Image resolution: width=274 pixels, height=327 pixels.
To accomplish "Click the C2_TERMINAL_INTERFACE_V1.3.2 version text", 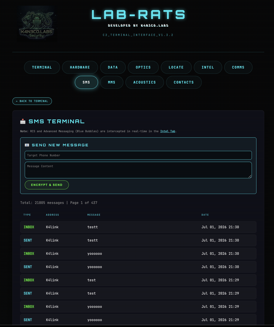I will coord(138,35).
